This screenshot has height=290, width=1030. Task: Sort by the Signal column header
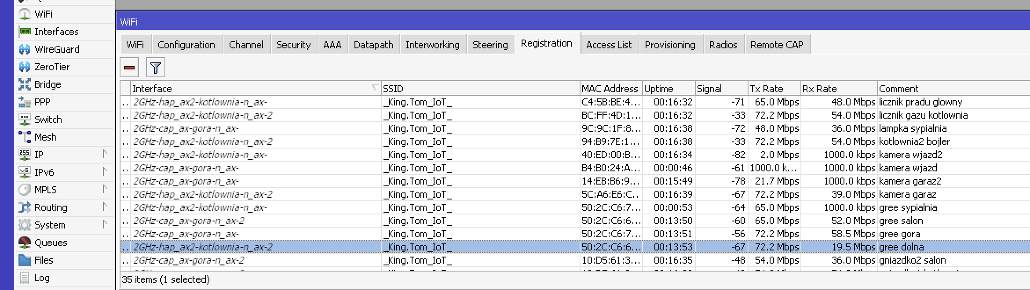click(721, 88)
